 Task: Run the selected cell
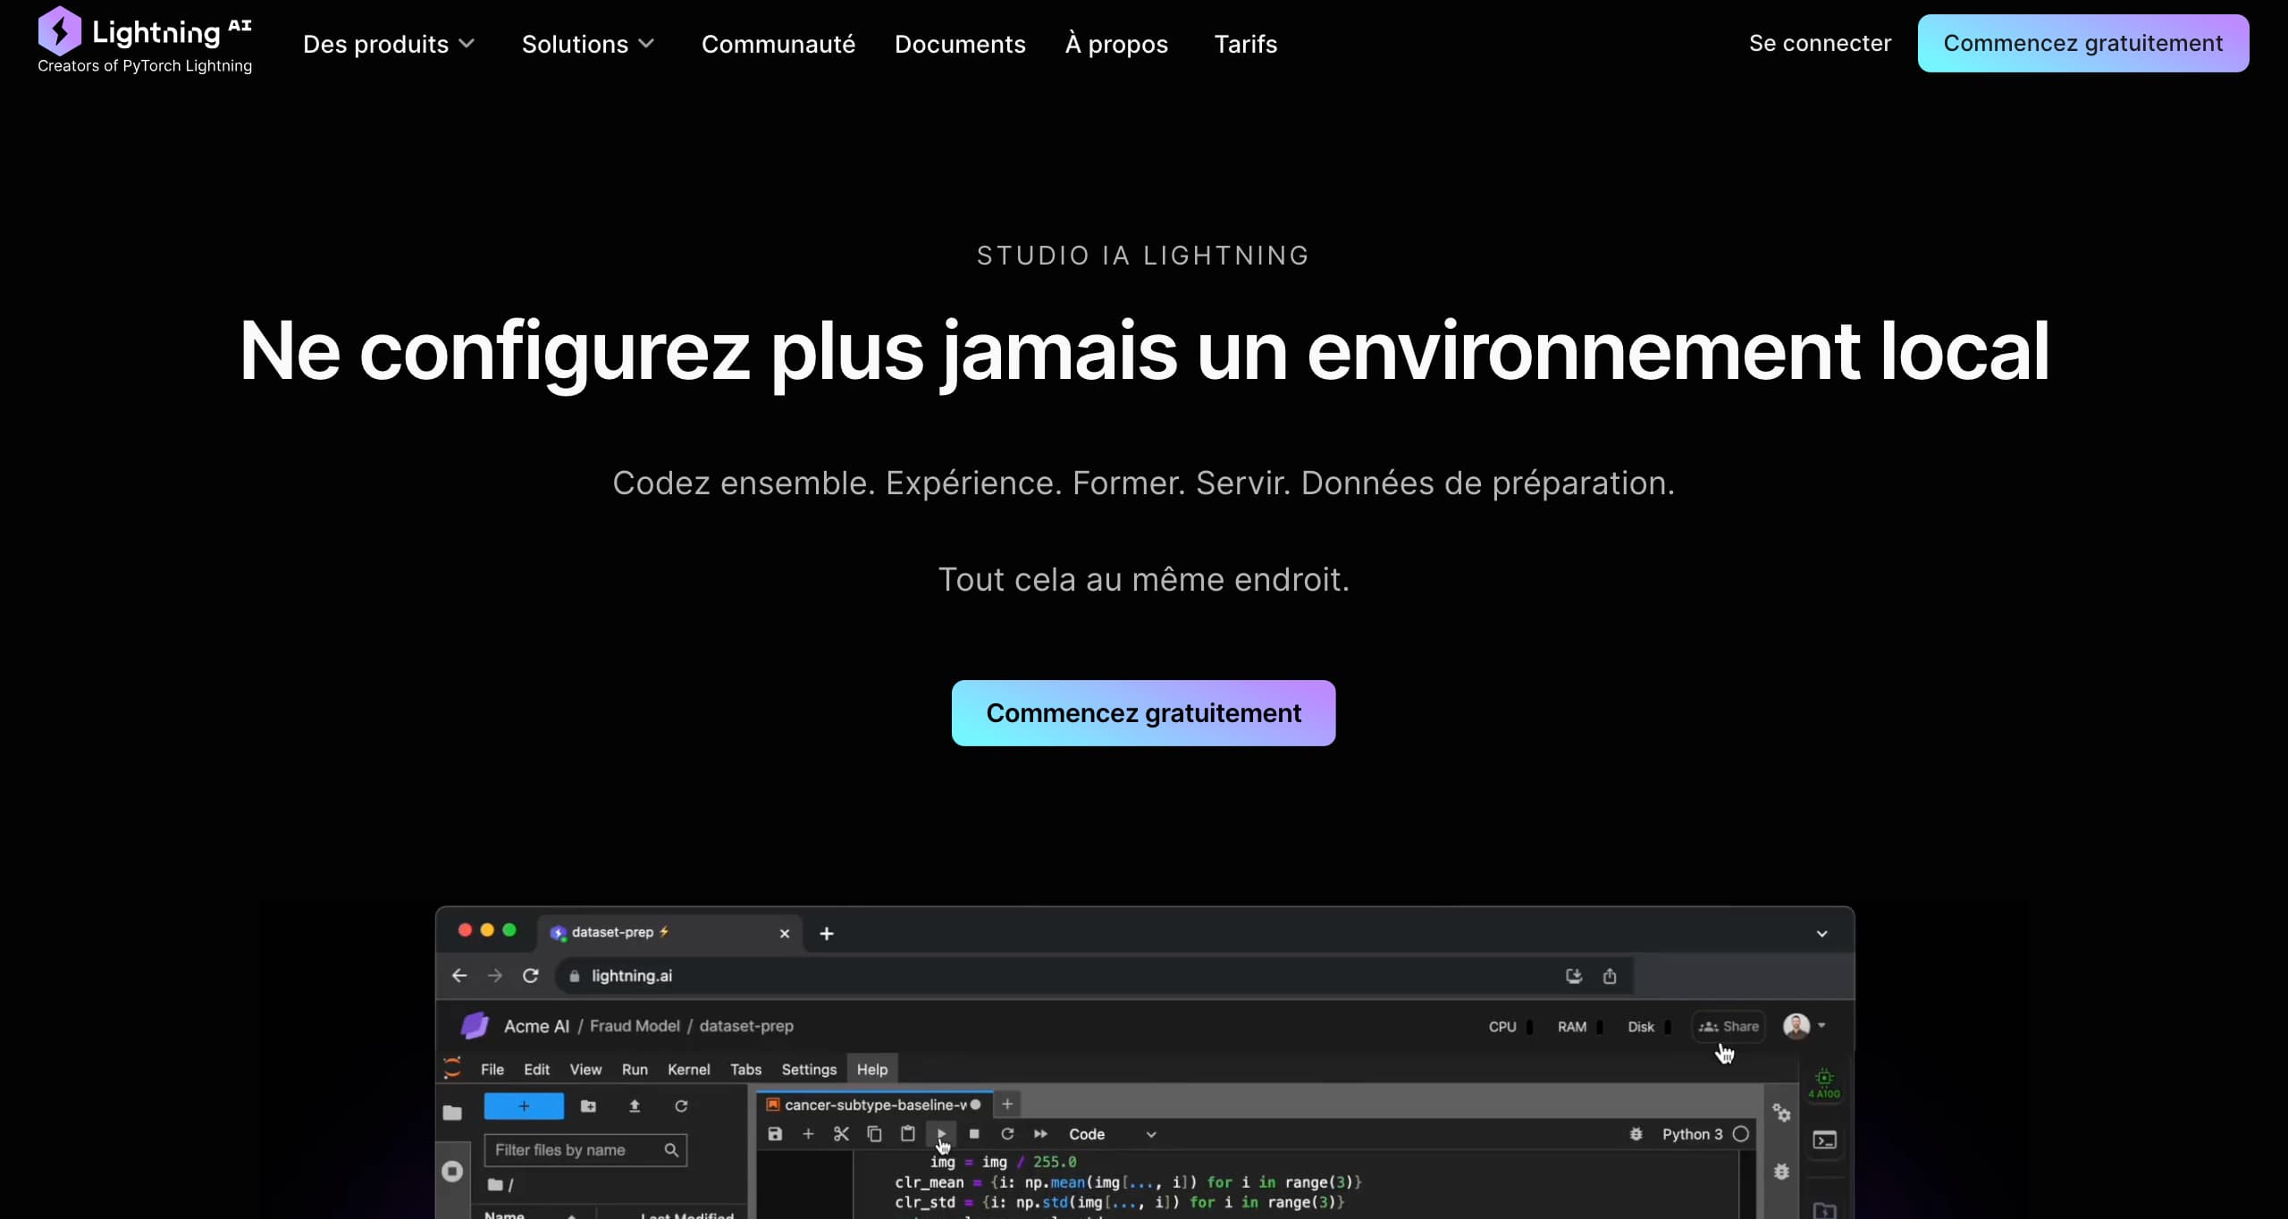941,1134
